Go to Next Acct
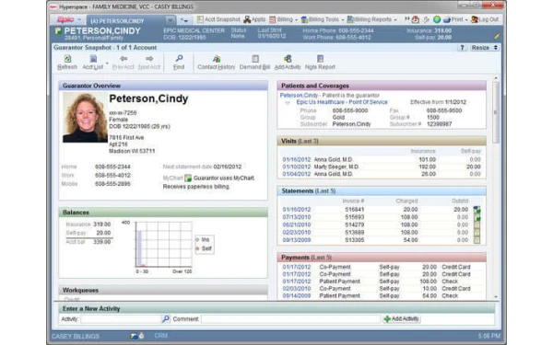This screenshot has width=553, height=345. (x=148, y=63)
